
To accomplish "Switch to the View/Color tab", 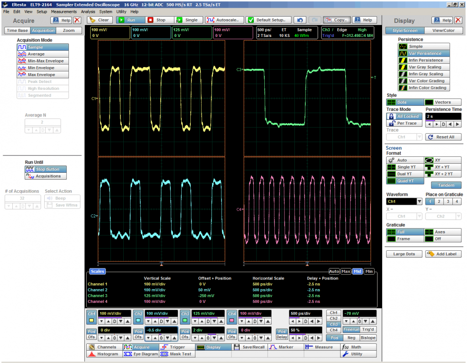I will click(x=443, y=31).
